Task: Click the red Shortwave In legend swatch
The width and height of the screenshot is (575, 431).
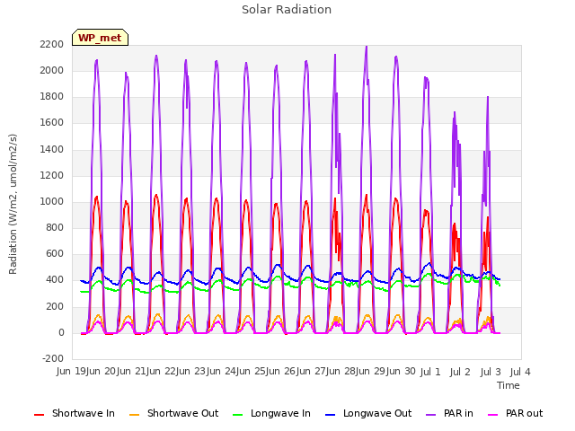Action: click(x=39, y=415)
